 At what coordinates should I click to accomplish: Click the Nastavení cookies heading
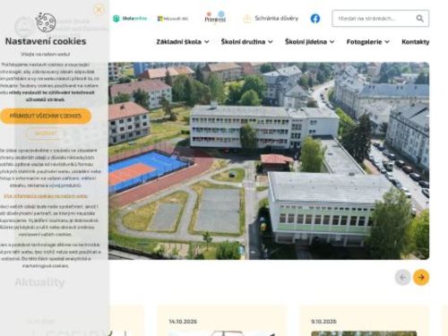[46, 41]
